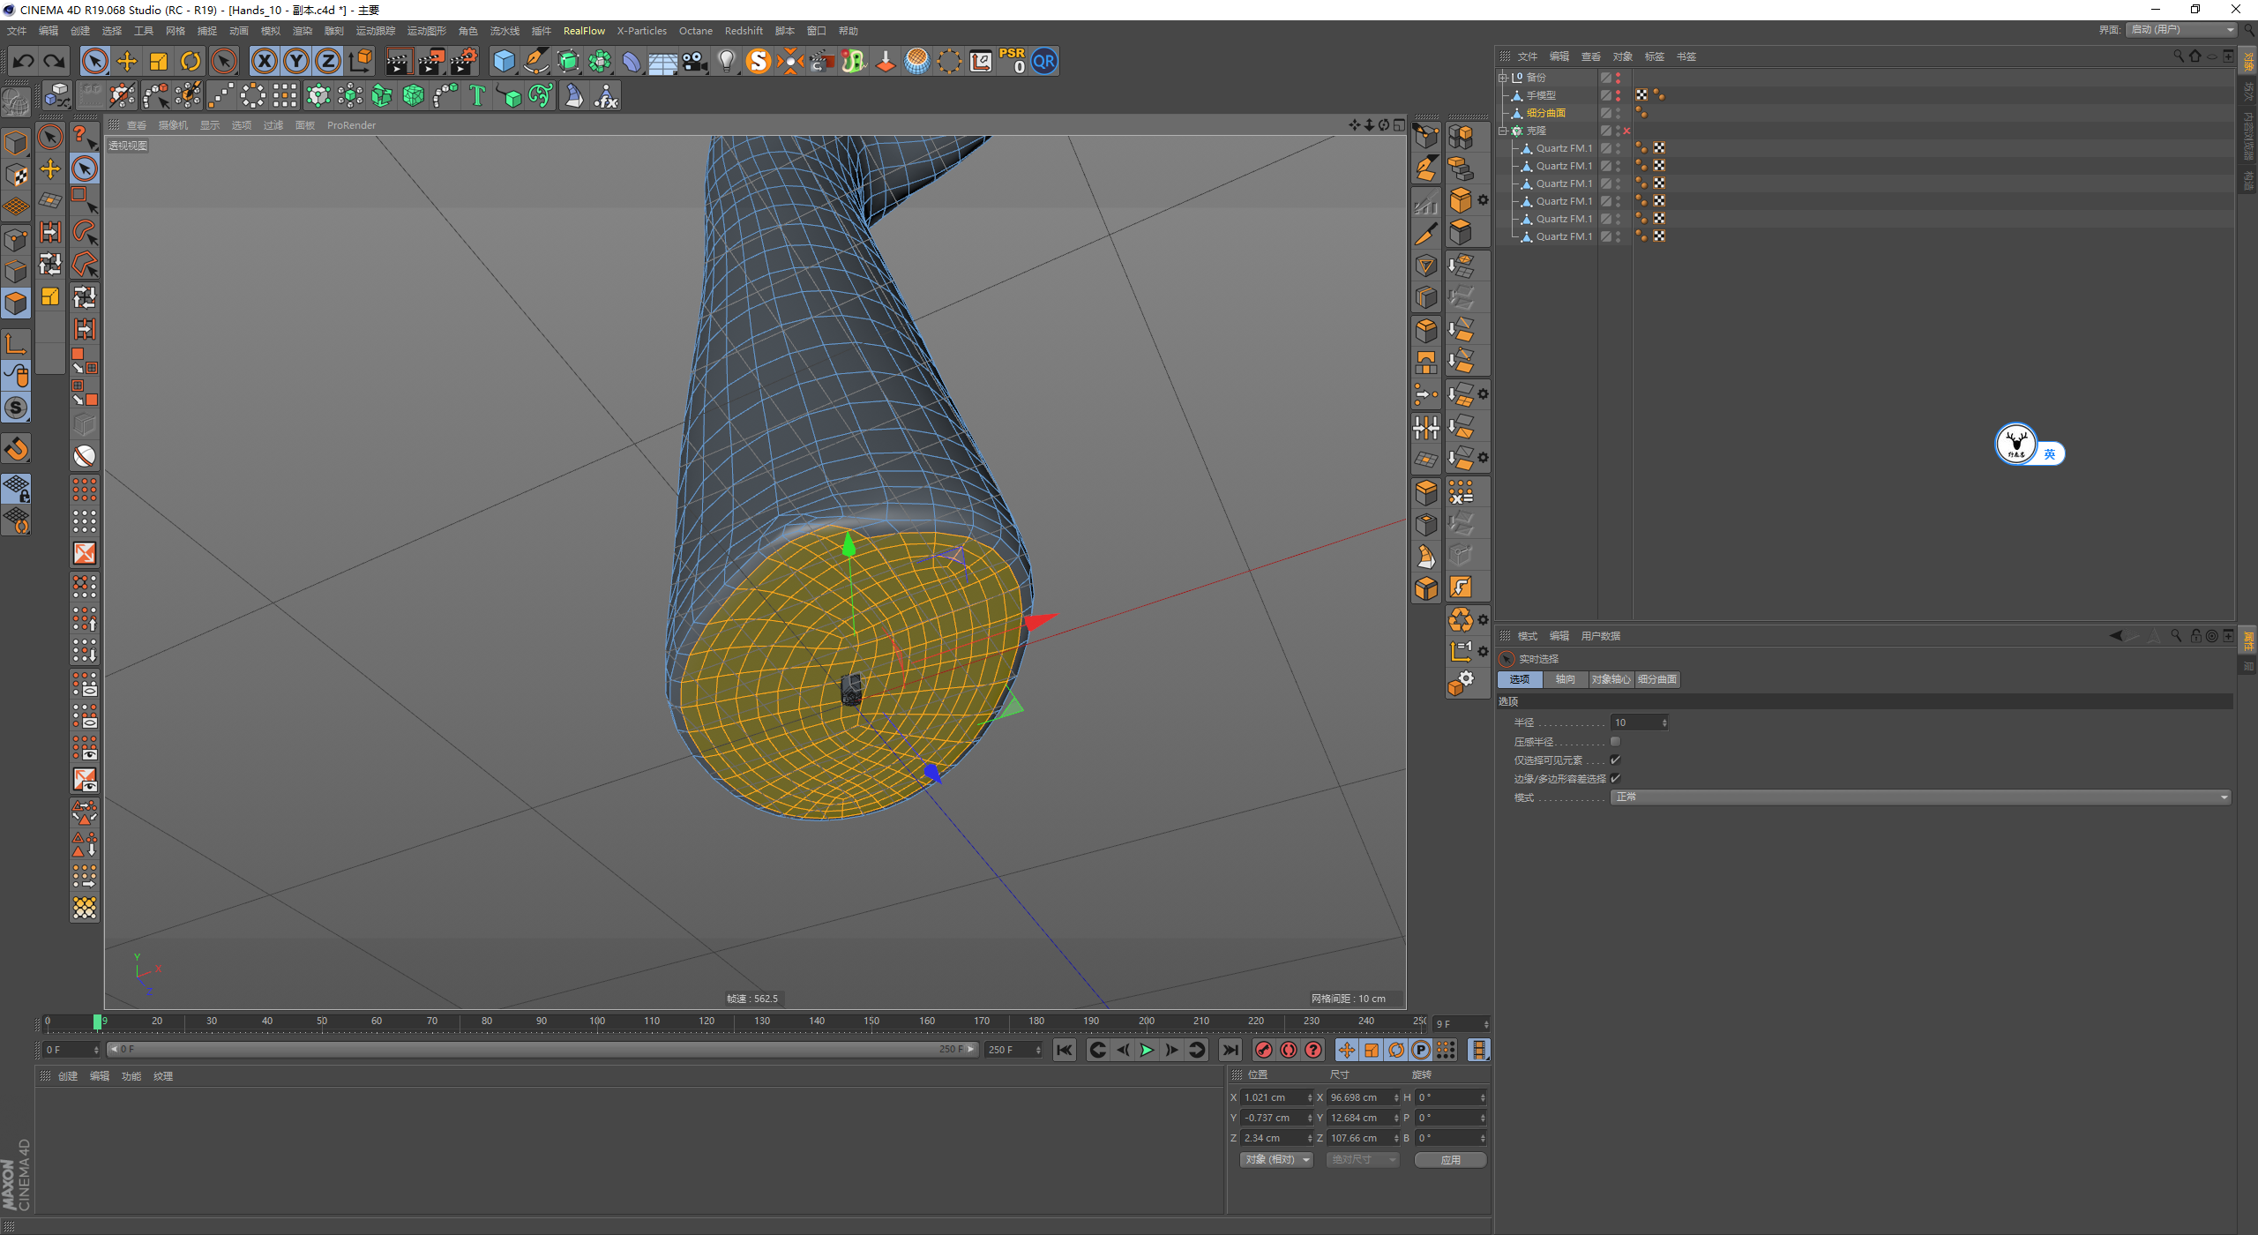Open the selection mode dropdown set to 正常

pos(1920,797)
